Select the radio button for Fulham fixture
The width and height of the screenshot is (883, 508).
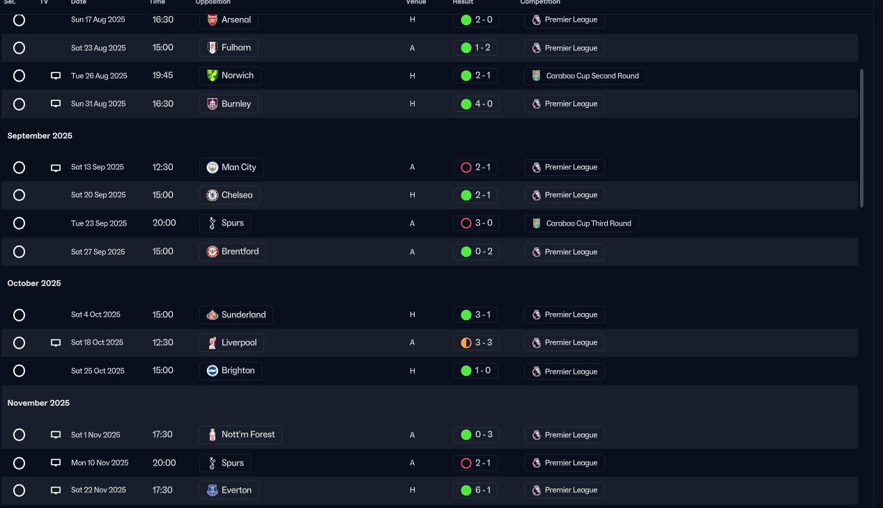click(20, 48)
